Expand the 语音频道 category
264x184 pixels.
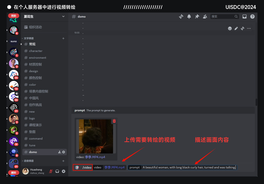tap(29, 161)
